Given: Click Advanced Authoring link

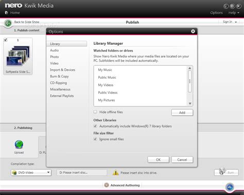Looking at the screenshot, I should click(125, 185).
